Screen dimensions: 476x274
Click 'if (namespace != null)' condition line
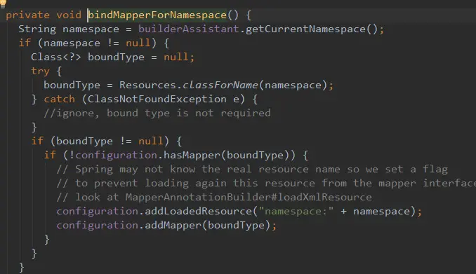94,43
